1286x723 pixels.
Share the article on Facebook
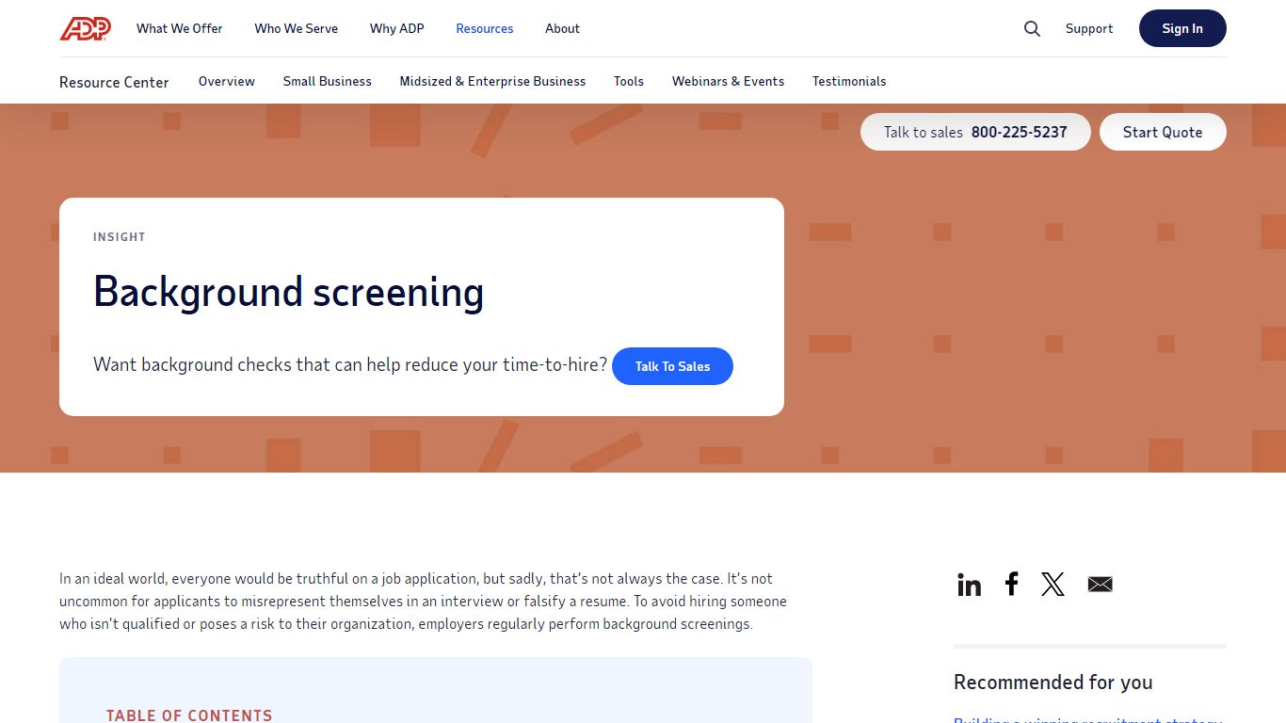(1011, 584)
